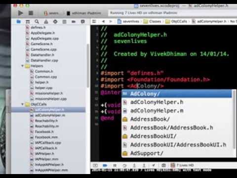Viewport: 237px width, 178px height.
Task: Toggle breakpoints in debug bar
Action: [105, 165]
